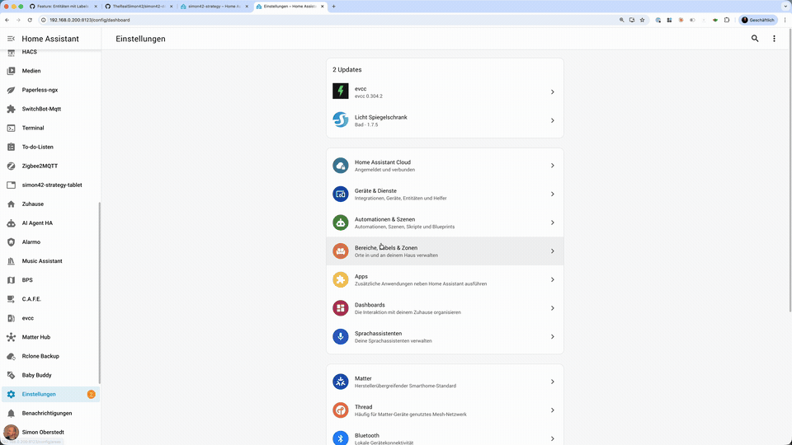Viewport: 792px width, 445px height.
Task: Open the Terminal sidebar entry
Action: (x=50, y=129)
